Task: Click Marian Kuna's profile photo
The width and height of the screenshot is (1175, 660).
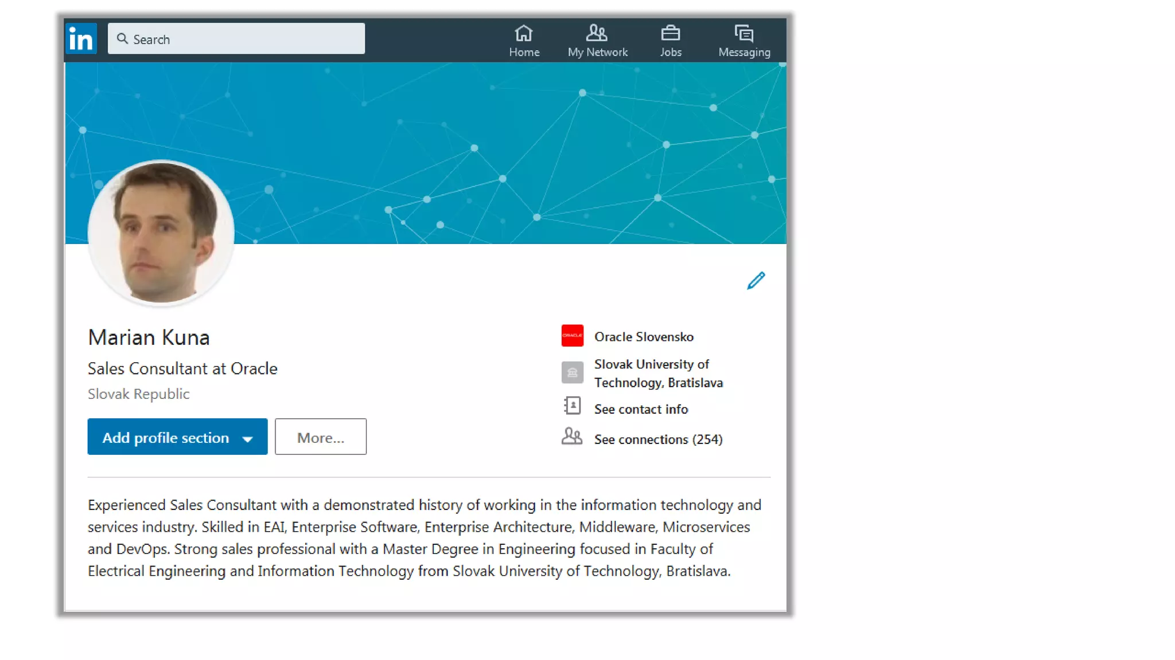Action: (x=161, y=233)
